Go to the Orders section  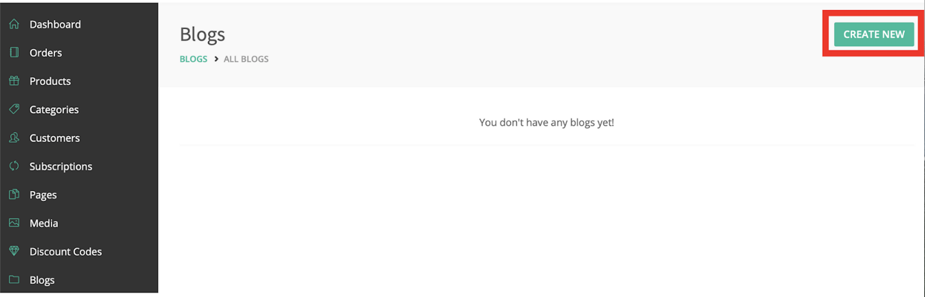(46, 53)
